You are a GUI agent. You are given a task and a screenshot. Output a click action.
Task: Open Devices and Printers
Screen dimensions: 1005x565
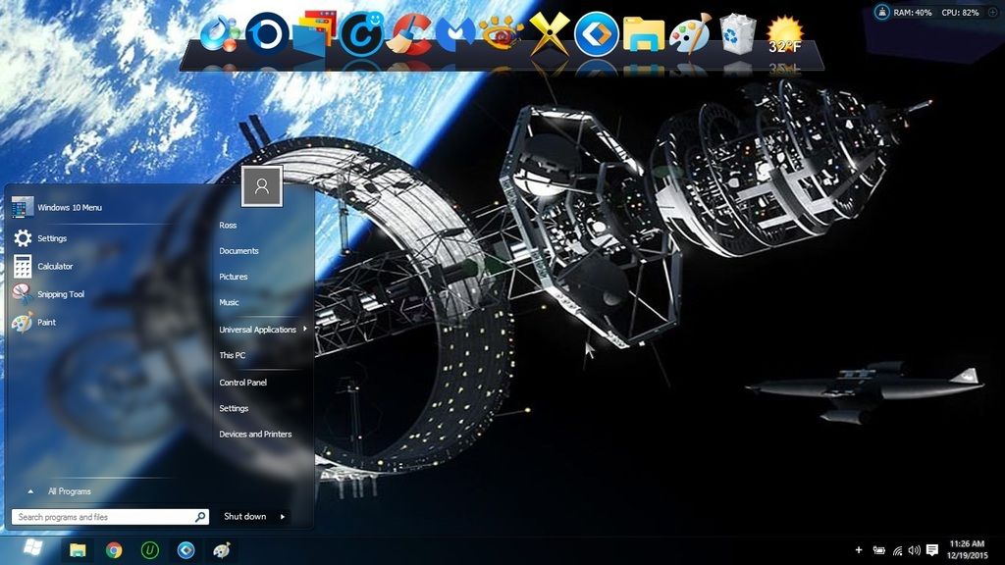pyautogui.click(x=255, y=435)
